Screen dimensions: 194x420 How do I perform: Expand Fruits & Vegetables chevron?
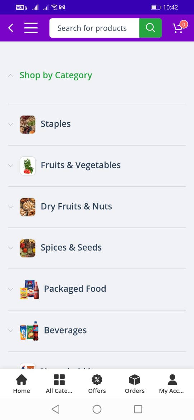(11, 165)
